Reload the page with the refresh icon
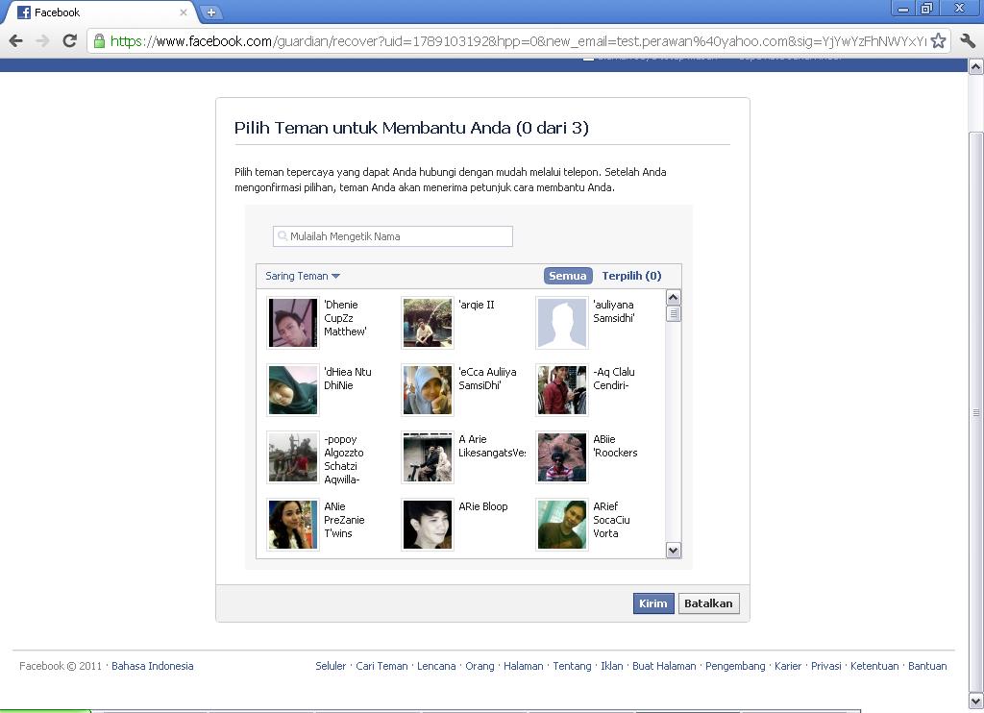The width and height of the screenshot is (984, 713). [x=69, y=41]
